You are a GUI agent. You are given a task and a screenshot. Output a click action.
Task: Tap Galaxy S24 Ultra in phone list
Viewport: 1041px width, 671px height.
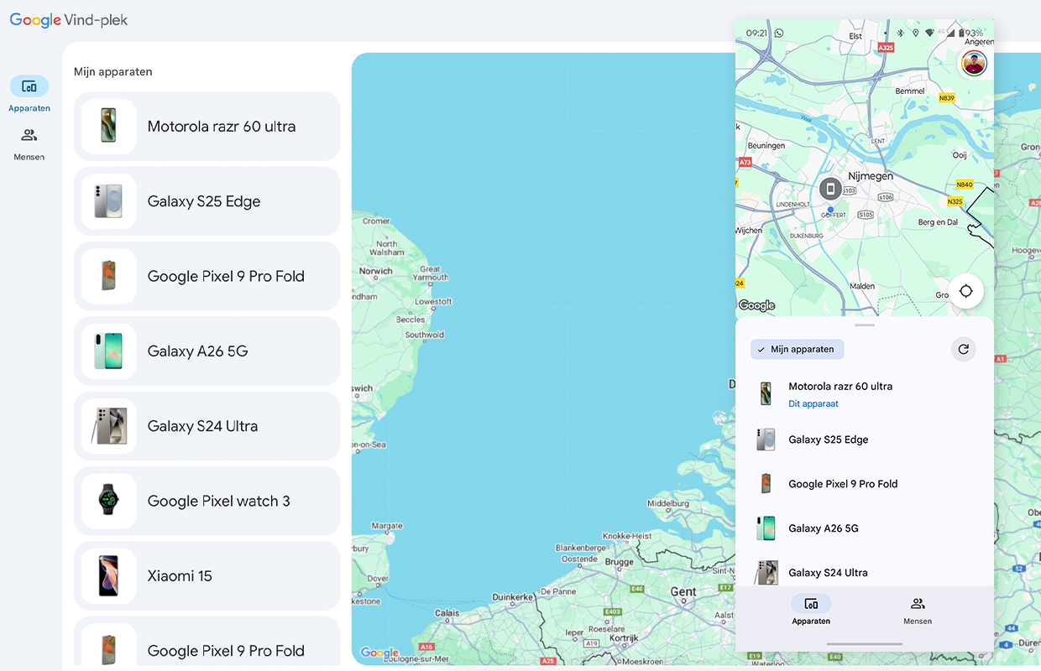[x=865, y=570]
